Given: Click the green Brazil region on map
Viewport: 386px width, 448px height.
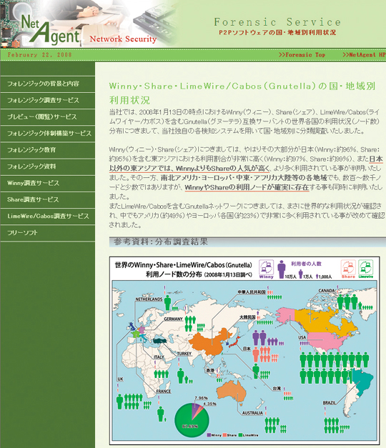Looking at the screenshot, I should (x=362, y=382).
